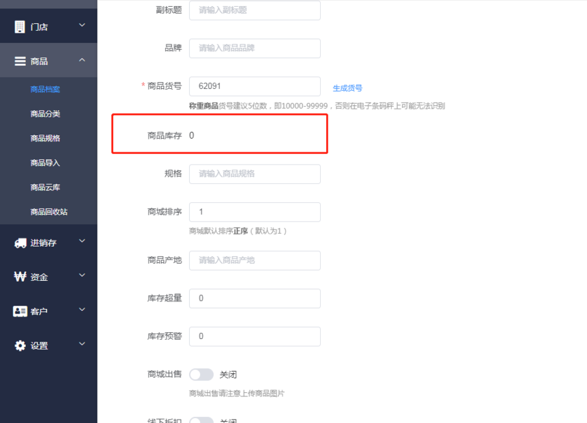Select the 门店 menu label
Screen dimensions: 587x423
pos(39,27)
